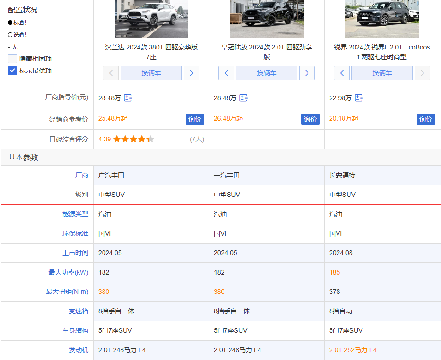Open the 环保标准 parameter label

pos(75,233)
